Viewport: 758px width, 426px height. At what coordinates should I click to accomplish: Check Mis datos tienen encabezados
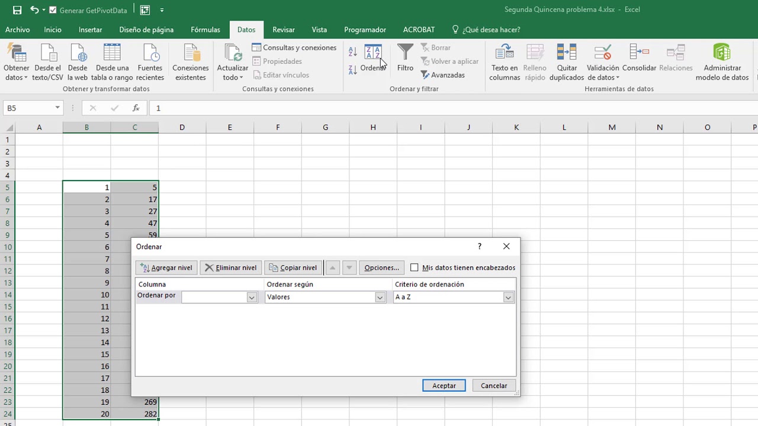(x=415, y=267)
